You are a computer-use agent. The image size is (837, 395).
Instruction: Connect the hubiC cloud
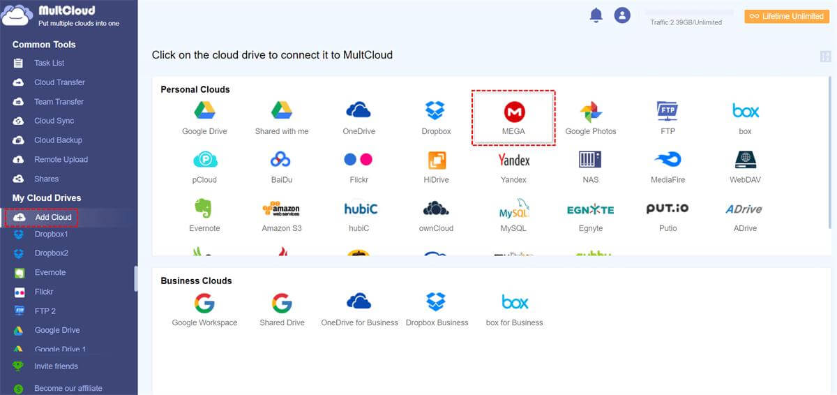click(x=361, y=215)
